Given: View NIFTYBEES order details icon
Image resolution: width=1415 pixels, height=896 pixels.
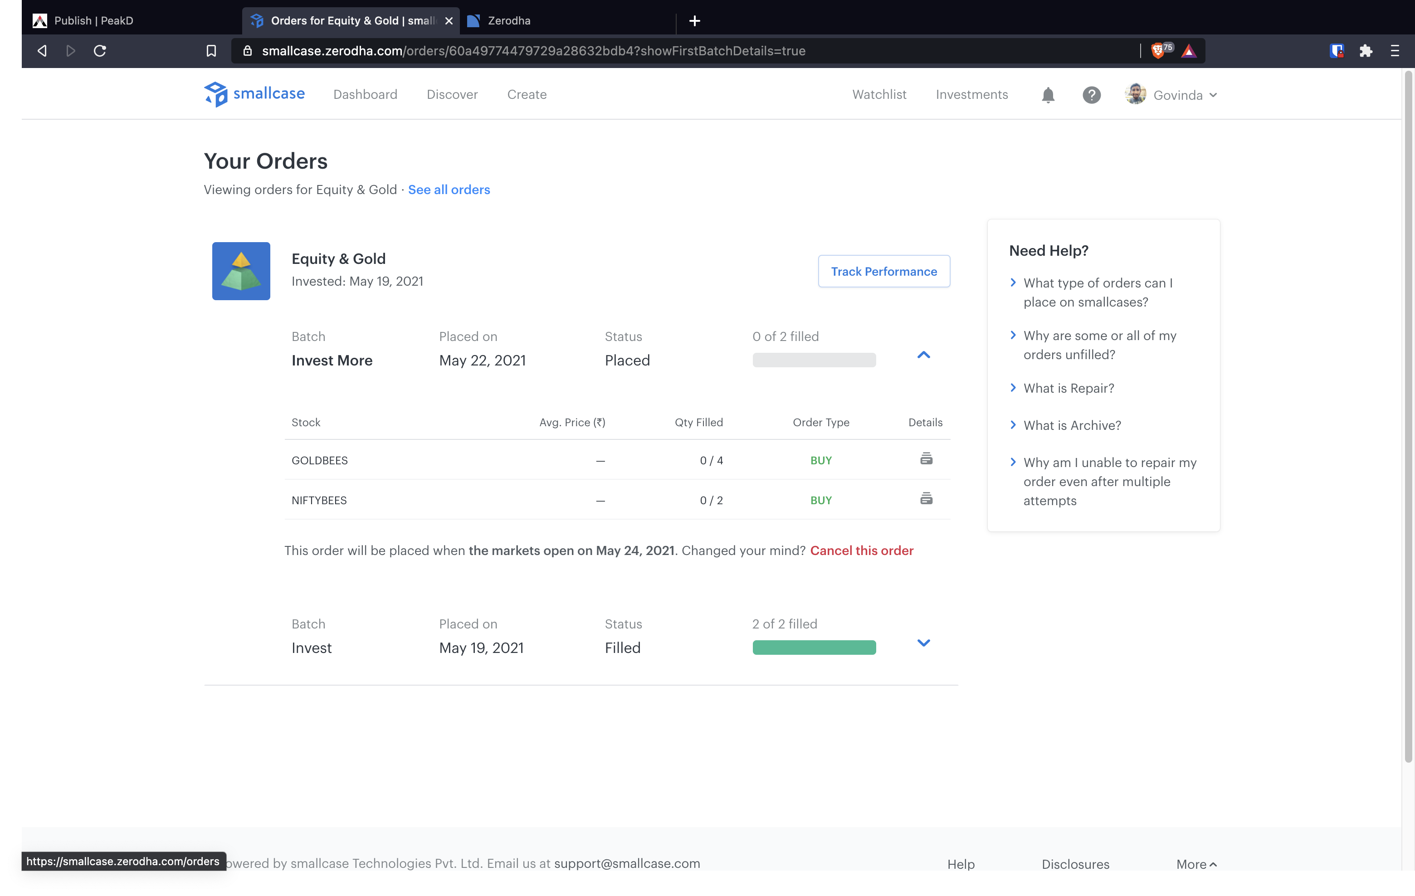Looking at the screenshot, I should [926, 499].
